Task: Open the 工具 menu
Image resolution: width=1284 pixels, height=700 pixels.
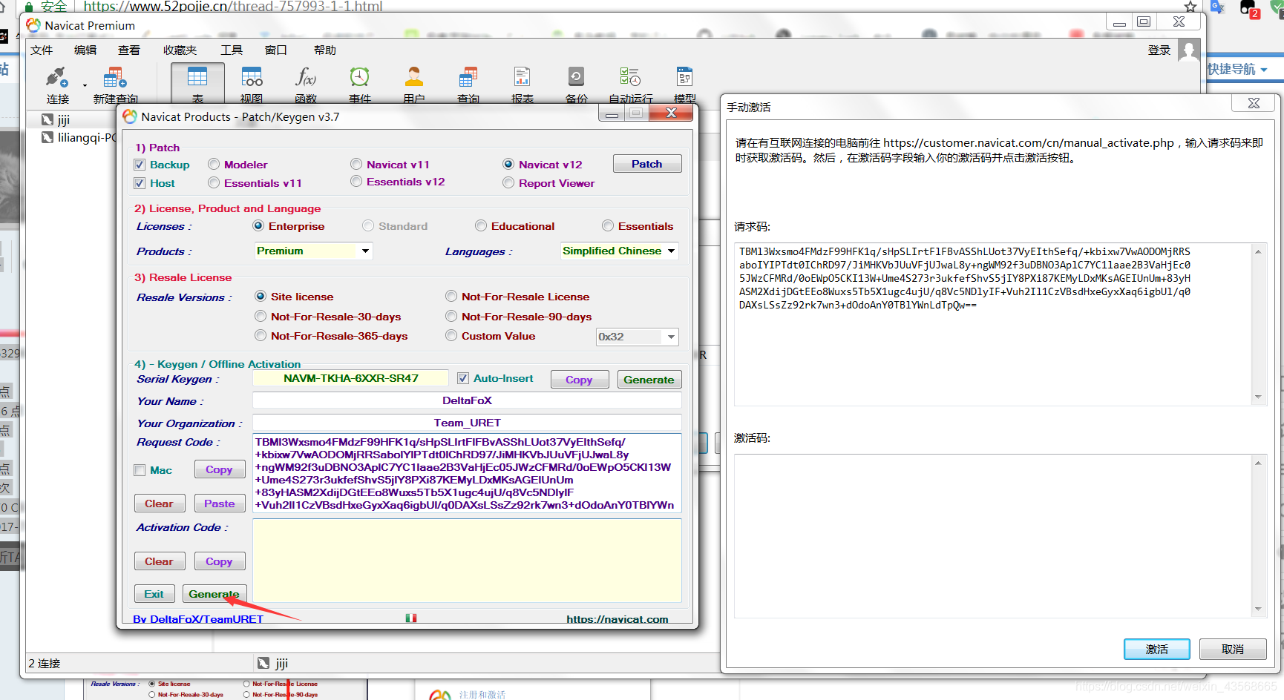Action: pos(232,50)
